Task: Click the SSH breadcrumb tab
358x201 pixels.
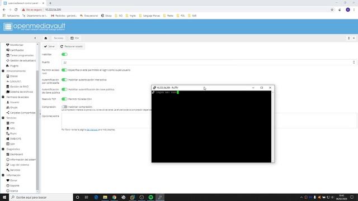Action: pyautogui.click(x=75, y=38)
